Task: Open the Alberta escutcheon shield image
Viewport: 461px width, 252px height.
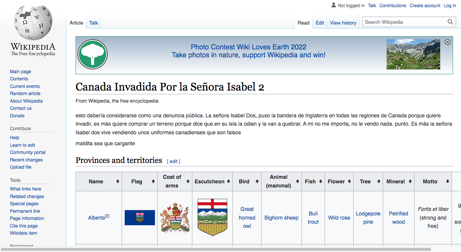Action: (x=212, y=218)
